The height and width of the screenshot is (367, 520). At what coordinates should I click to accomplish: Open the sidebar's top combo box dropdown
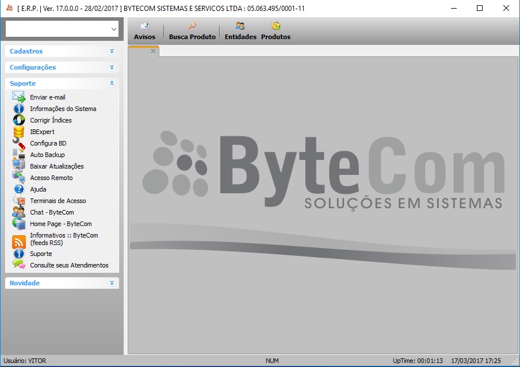[x=113, y=29]
